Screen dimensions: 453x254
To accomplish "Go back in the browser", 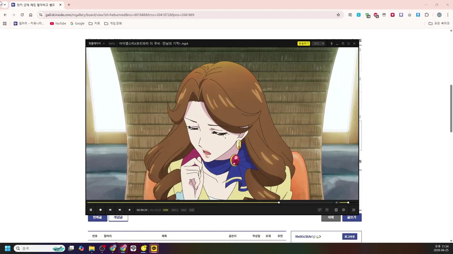I will [x=5, y=15].
